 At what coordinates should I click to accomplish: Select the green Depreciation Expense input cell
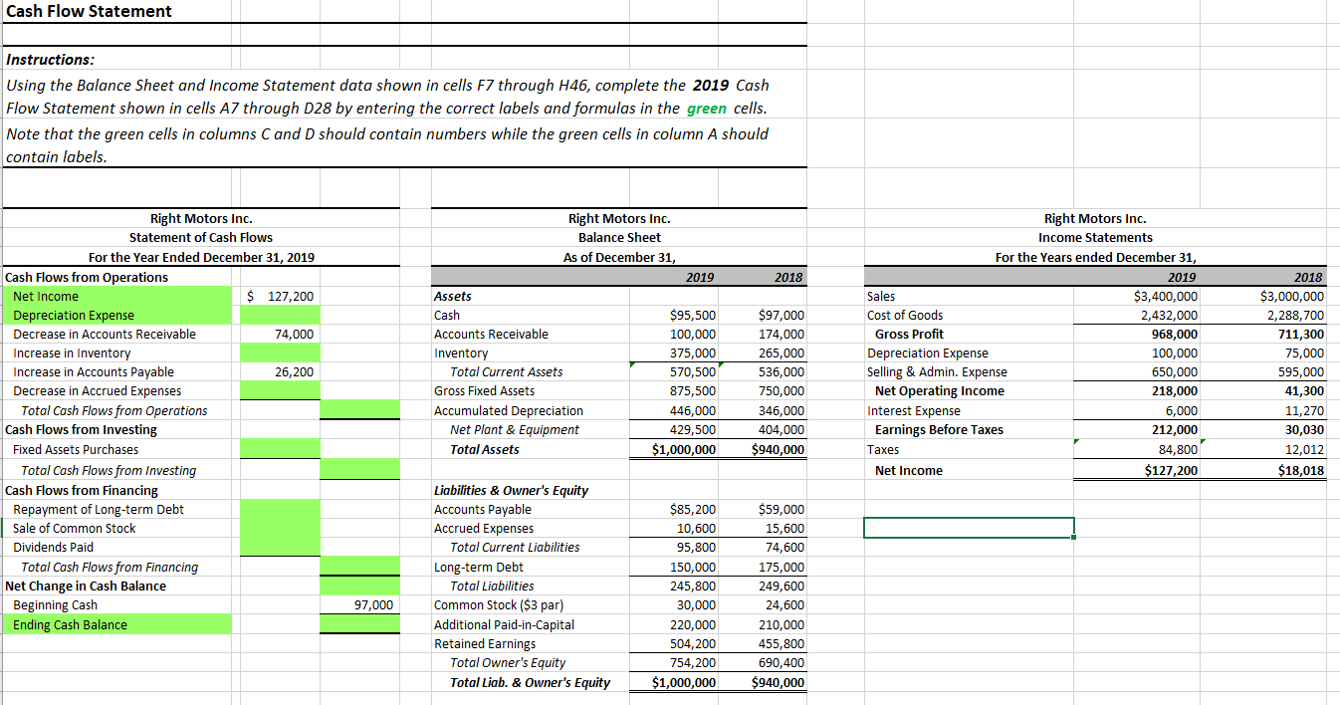279,315
